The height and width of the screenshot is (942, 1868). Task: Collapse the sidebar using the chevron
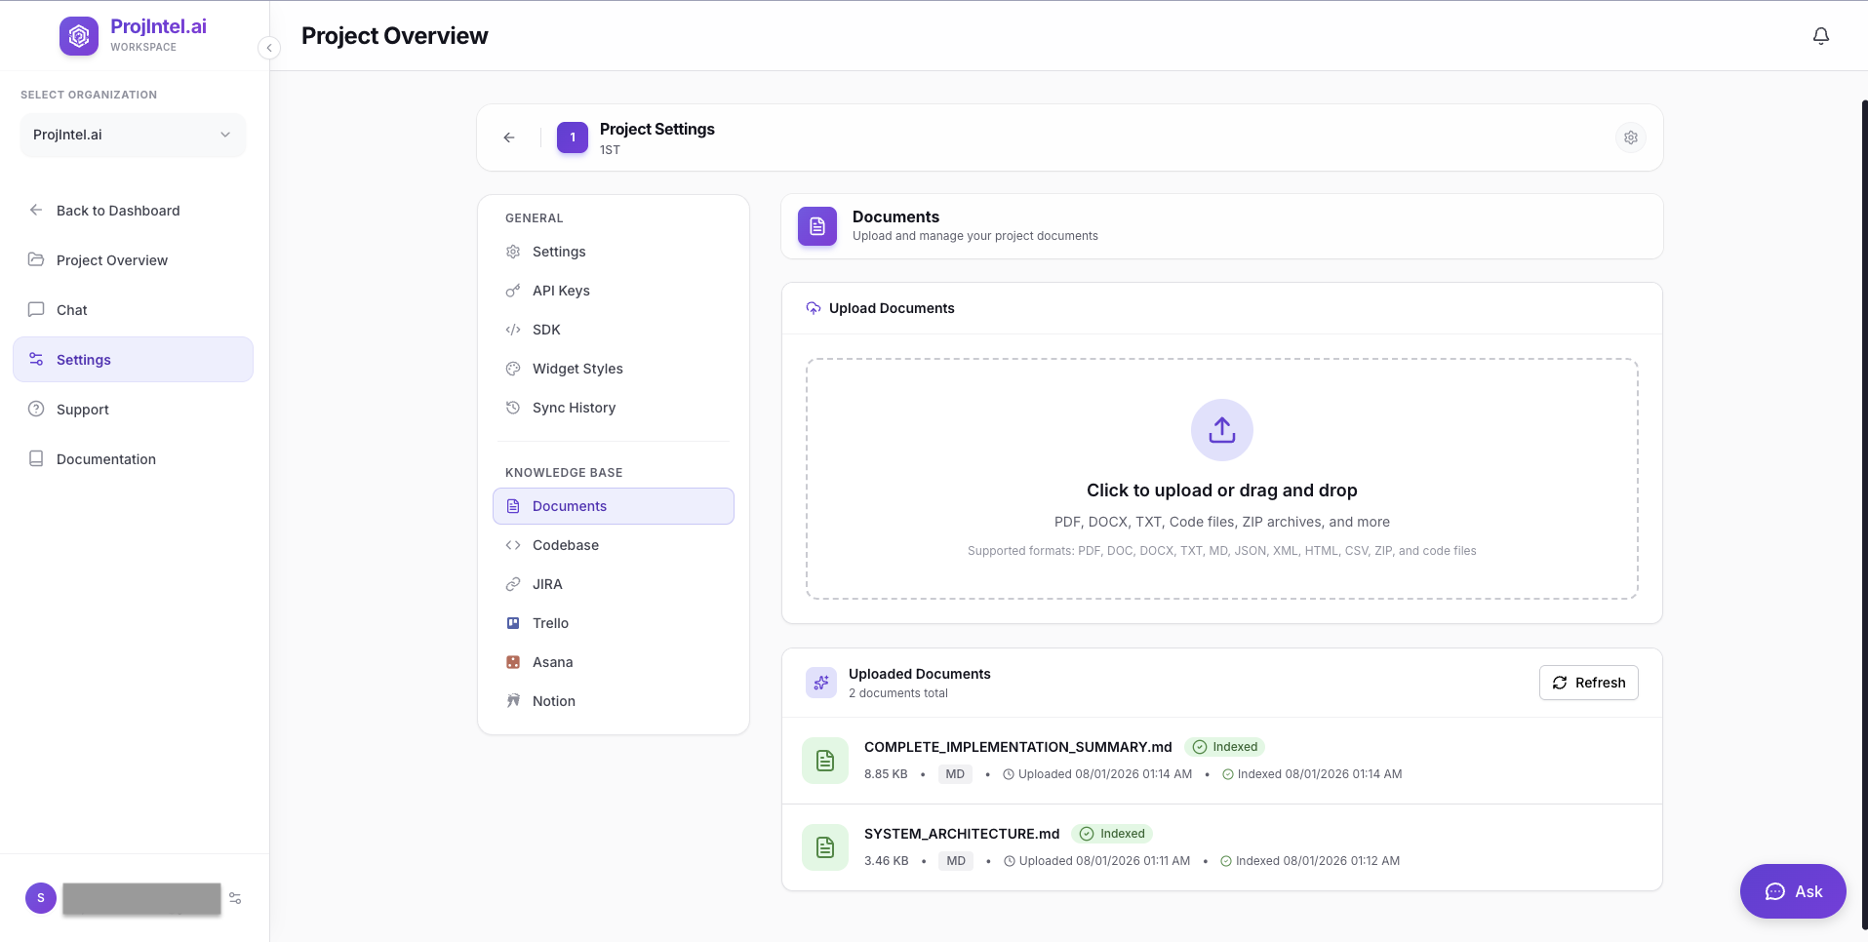268,47
